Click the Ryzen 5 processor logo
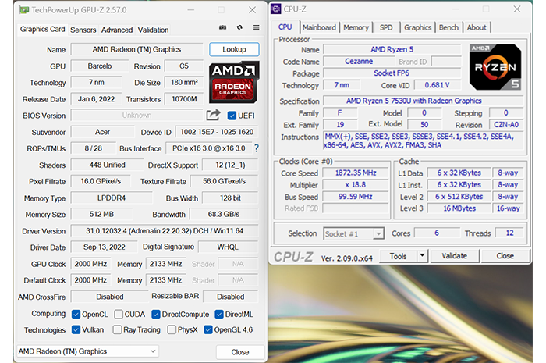546x363 pixels. pyautogui.click(x=495, y=66)
